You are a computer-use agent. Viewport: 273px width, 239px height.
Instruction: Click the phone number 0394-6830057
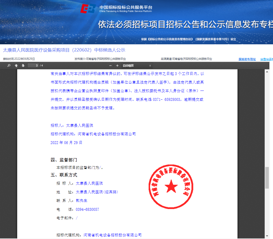tap(87, 209)
